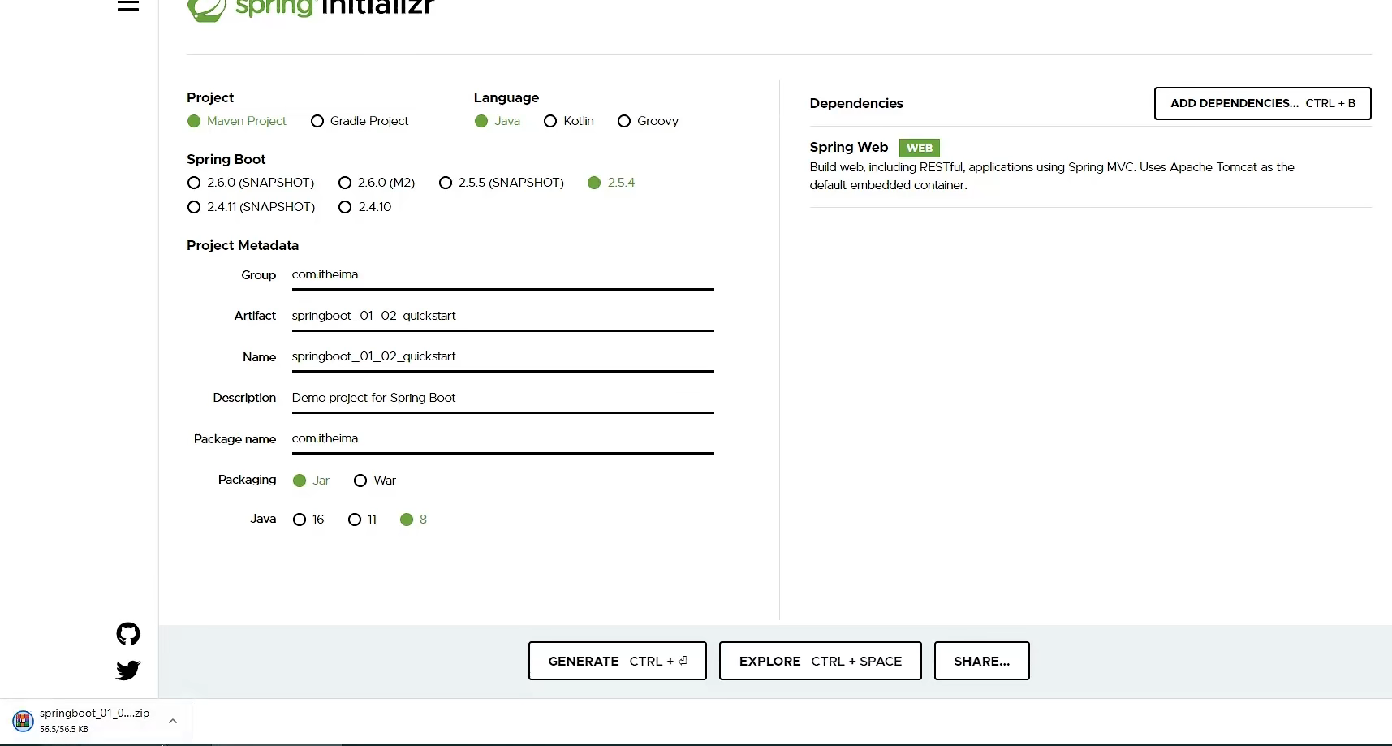1392x746 pixels.
Task: Select Groovy language option
Action: (x=648, y=121)
